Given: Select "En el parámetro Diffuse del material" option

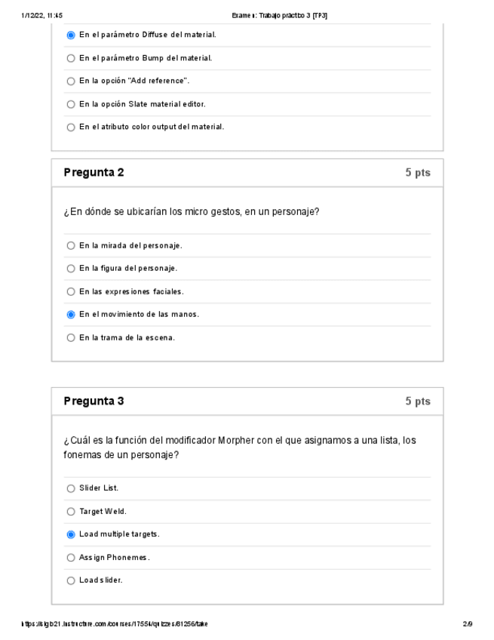Looking at the screenshot, I should pyautogui.click(x=71, y=35).
